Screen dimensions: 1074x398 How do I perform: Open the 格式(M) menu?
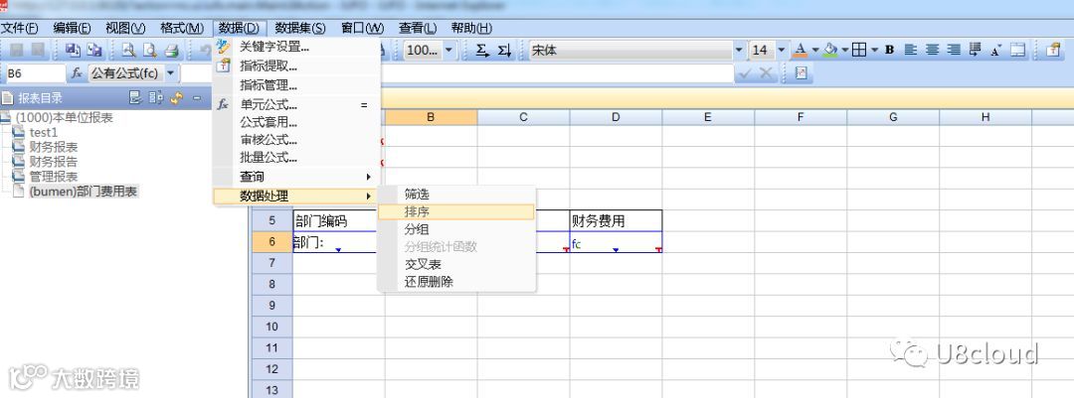coord(182,28)
